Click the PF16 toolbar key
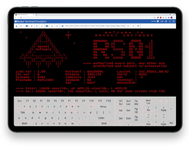Viewport: 189px width, 158px height. (x=82, y=26)
